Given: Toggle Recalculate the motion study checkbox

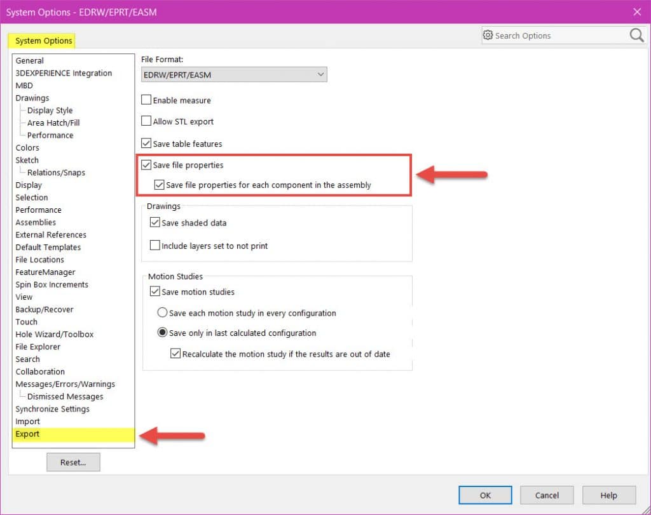Looking at the screenshot, I should point(175,354).
